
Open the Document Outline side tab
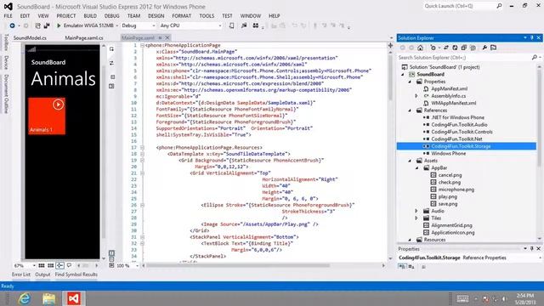pos(6,93)
